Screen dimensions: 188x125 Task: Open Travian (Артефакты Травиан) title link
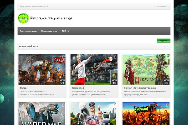pos(140,88)
